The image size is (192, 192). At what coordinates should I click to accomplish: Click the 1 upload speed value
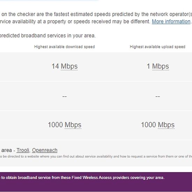(x=148, y=66)
